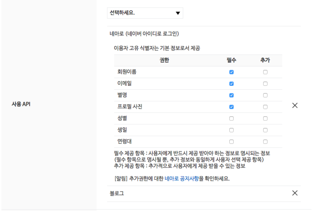Check 추가 checkbox for 회원이름
The height and width of the screenshot is (211, 315).
pos(265,72)
